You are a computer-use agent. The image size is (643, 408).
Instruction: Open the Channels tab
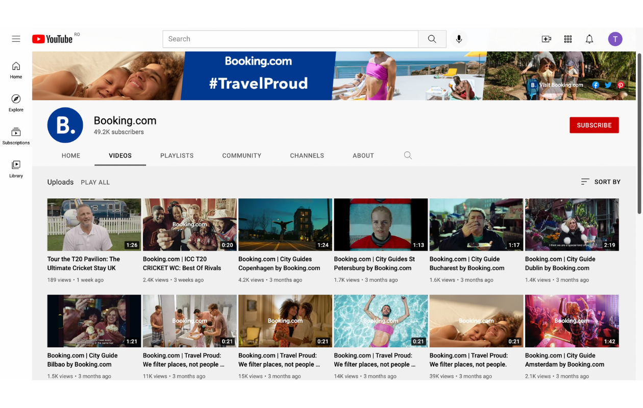coord(307,156)
